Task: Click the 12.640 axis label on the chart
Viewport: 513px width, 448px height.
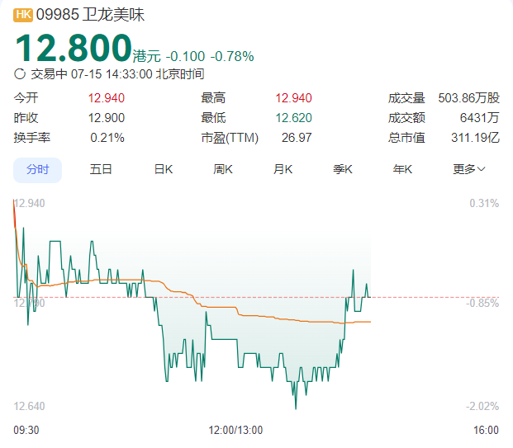Action: pos(29,406)
